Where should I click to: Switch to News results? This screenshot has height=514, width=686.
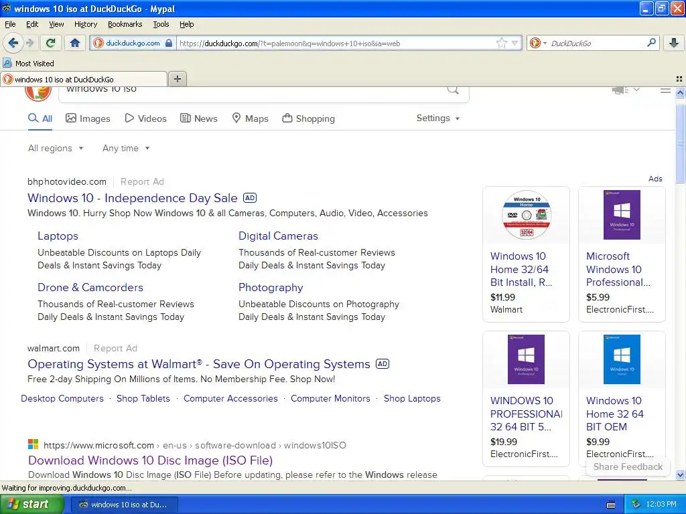click(199, 118)
